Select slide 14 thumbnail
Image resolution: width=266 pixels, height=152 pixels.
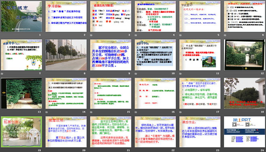point(66,93)
